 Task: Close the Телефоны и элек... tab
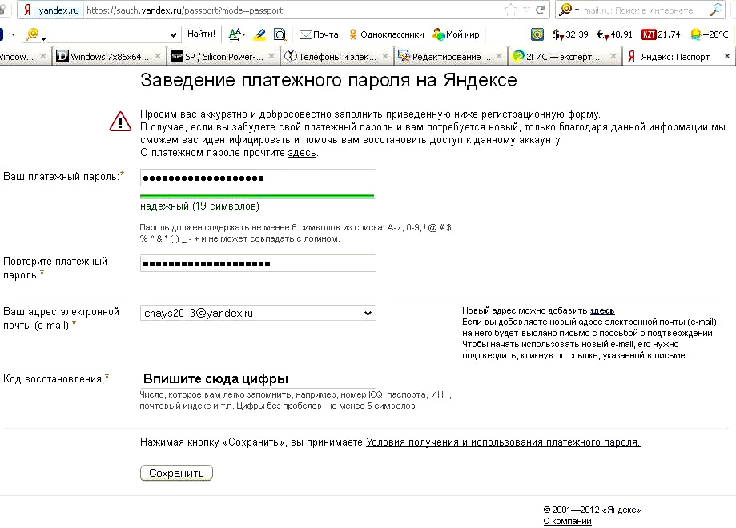click(x=385, y=56)
